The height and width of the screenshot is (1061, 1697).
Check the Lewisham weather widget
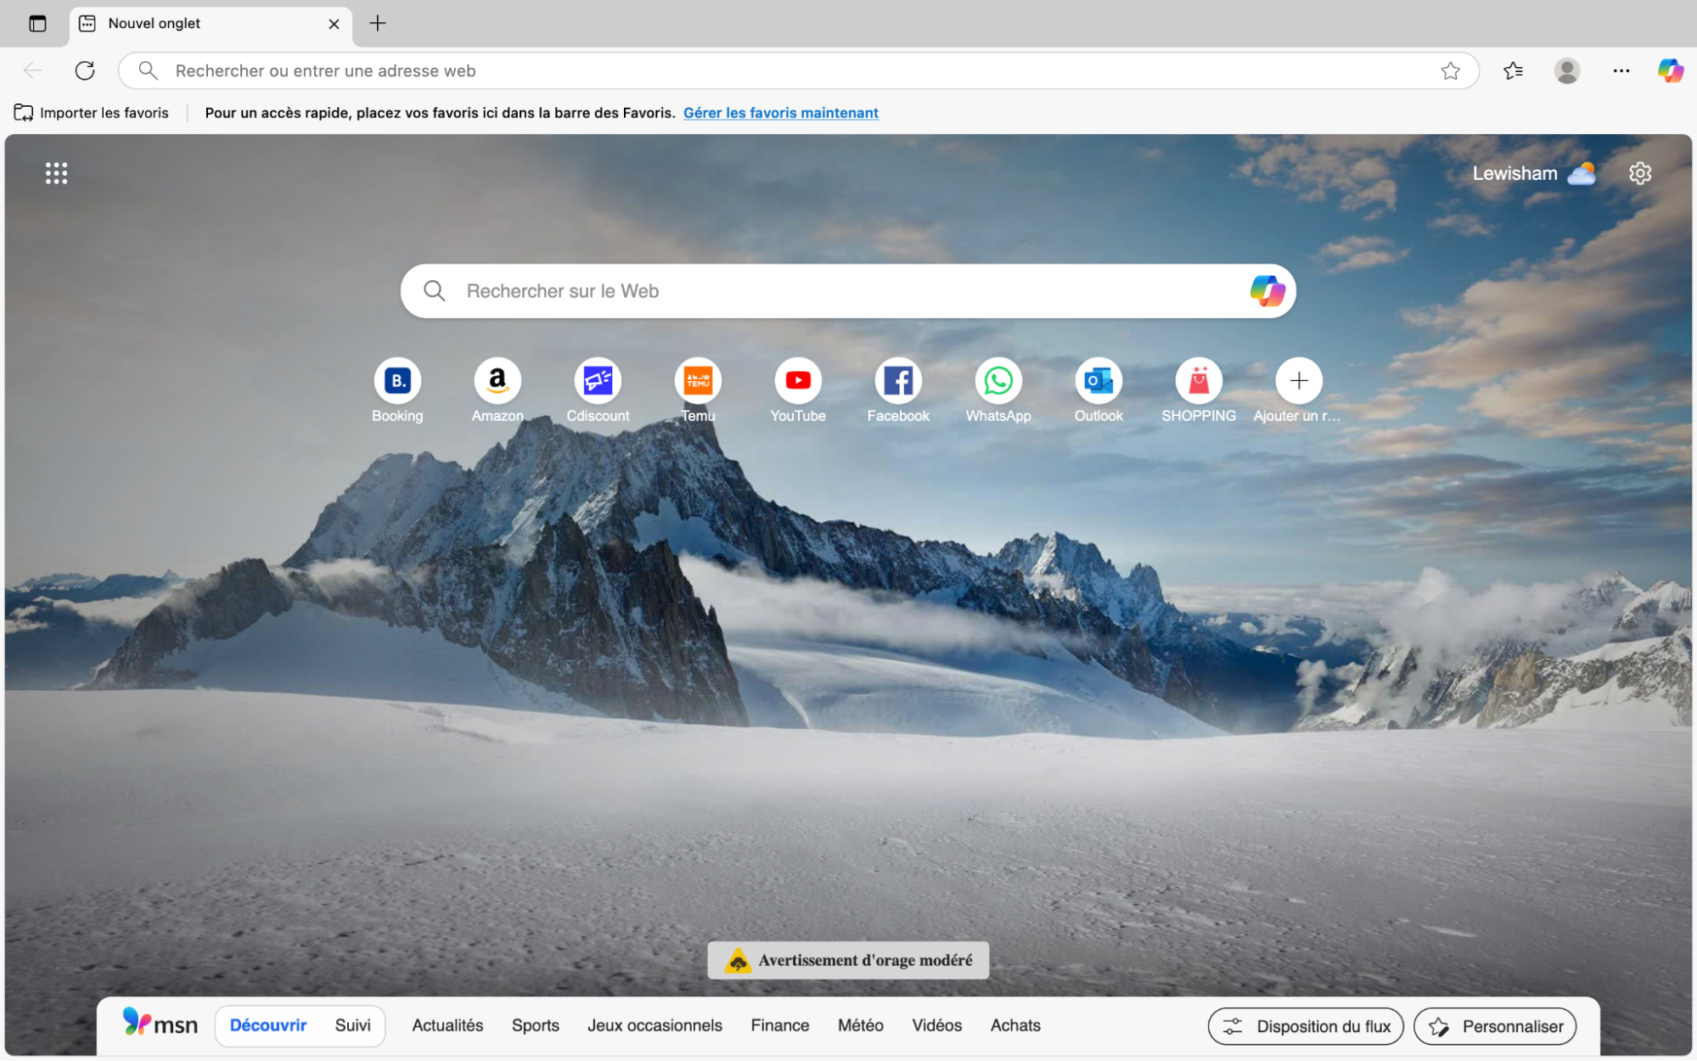1532,172
